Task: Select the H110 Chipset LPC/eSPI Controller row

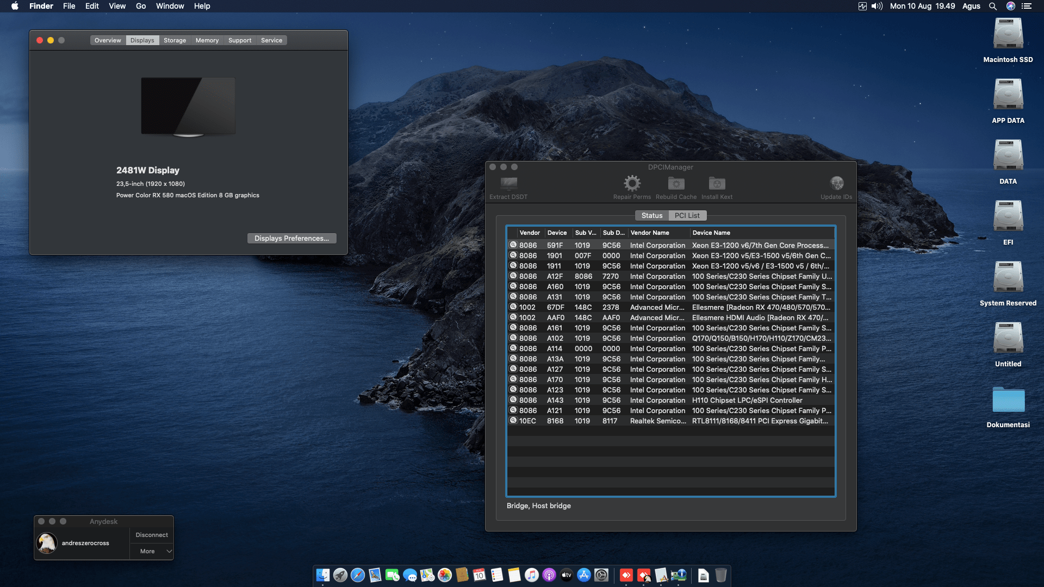Action: pyautogui.click(x=671, y=401)
